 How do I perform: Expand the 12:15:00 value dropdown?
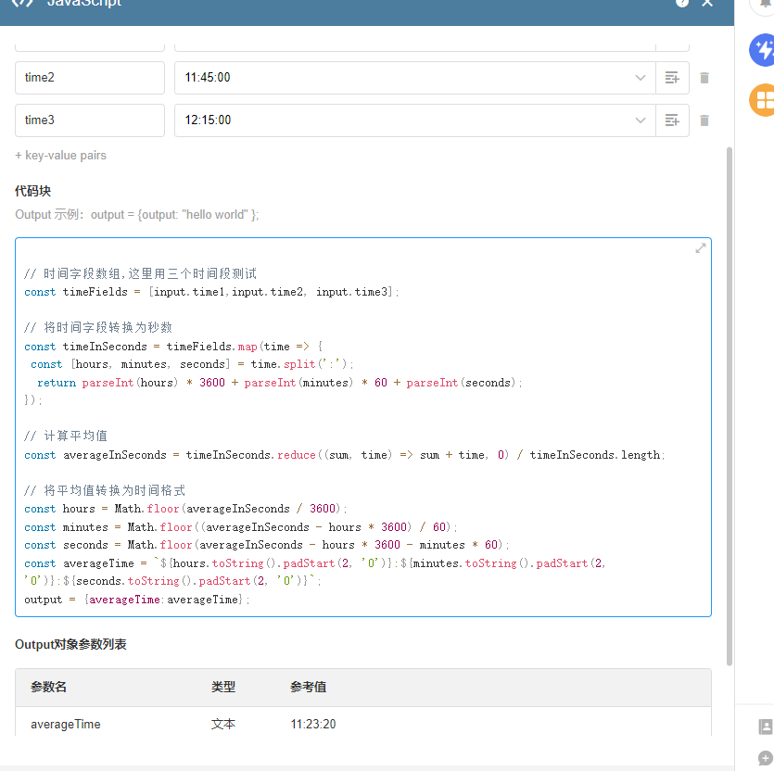(640, 120)
